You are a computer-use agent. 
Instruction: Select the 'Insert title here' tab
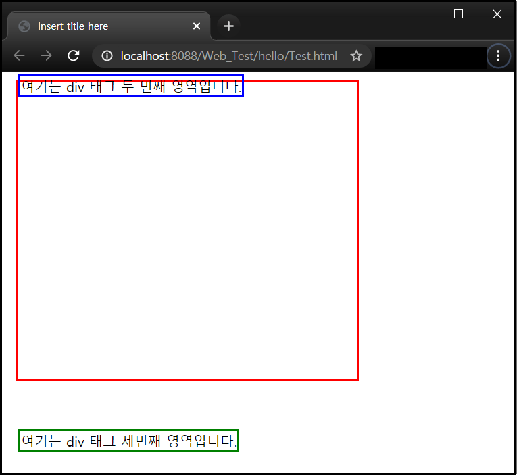click(109, 26)
